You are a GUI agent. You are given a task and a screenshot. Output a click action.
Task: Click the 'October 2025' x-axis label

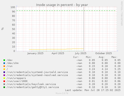point(104,53)
